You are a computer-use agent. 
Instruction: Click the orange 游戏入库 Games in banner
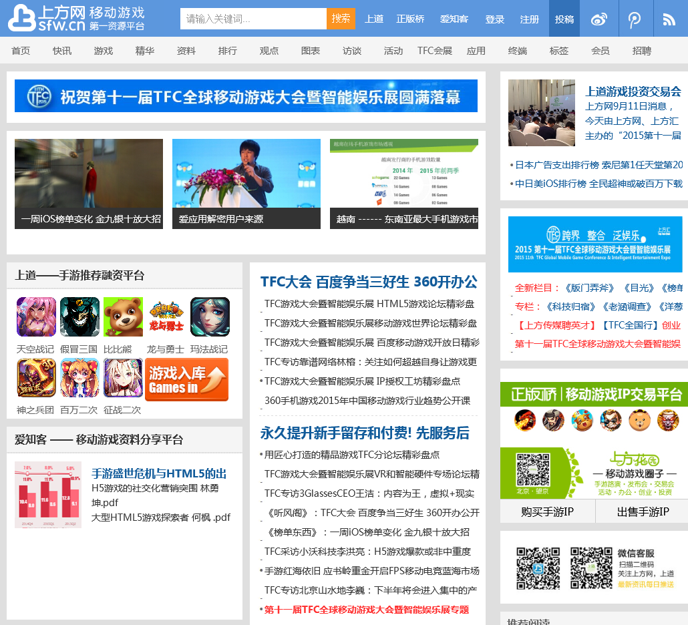tap(186, 379)
